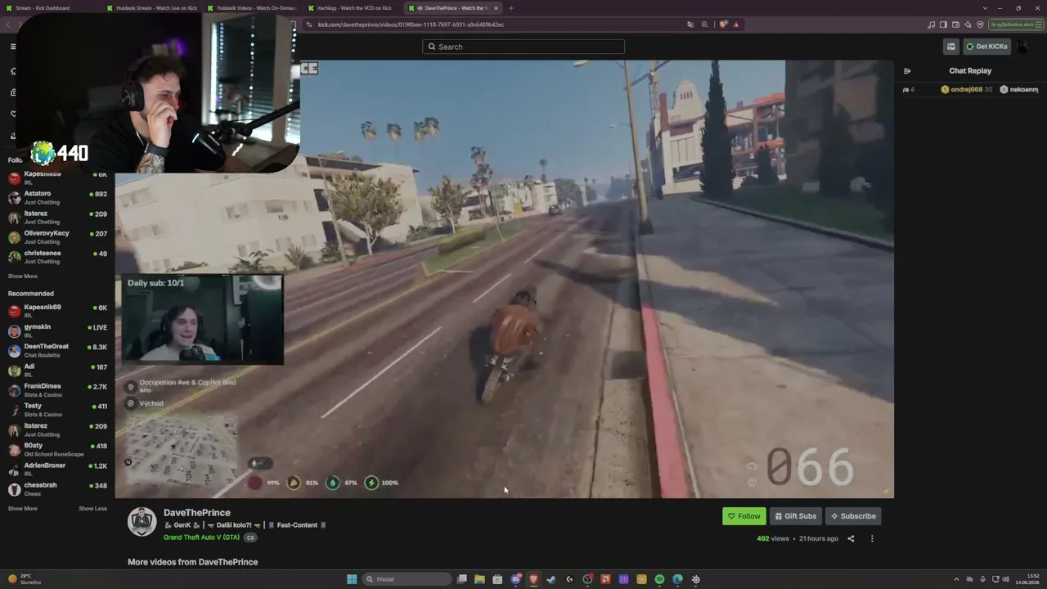Click the 21 hours ago timestamp
The width and height of the screenshot is (1047, 589).
pos(819,539)
